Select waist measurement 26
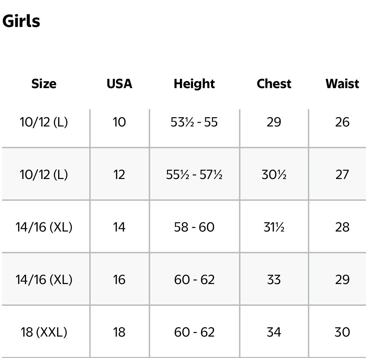Image resolution: width=366 pixels, height=358 pixels. (342, 122)
